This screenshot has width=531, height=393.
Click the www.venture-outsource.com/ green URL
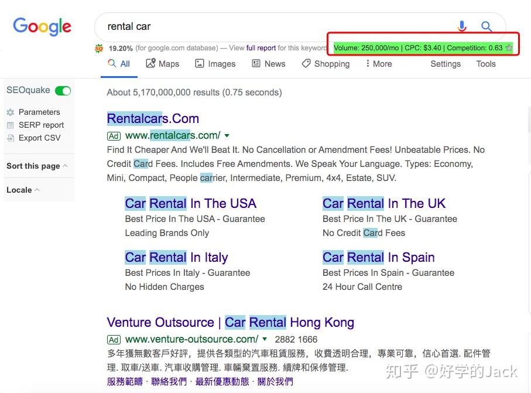[x=191, y=339]
